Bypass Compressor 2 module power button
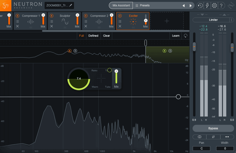The image size is (236, 153). click(x=86, y=16)
